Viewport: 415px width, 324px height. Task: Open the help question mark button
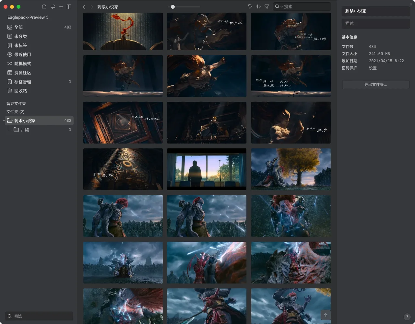pyautogui.click(x=407, y=317)
